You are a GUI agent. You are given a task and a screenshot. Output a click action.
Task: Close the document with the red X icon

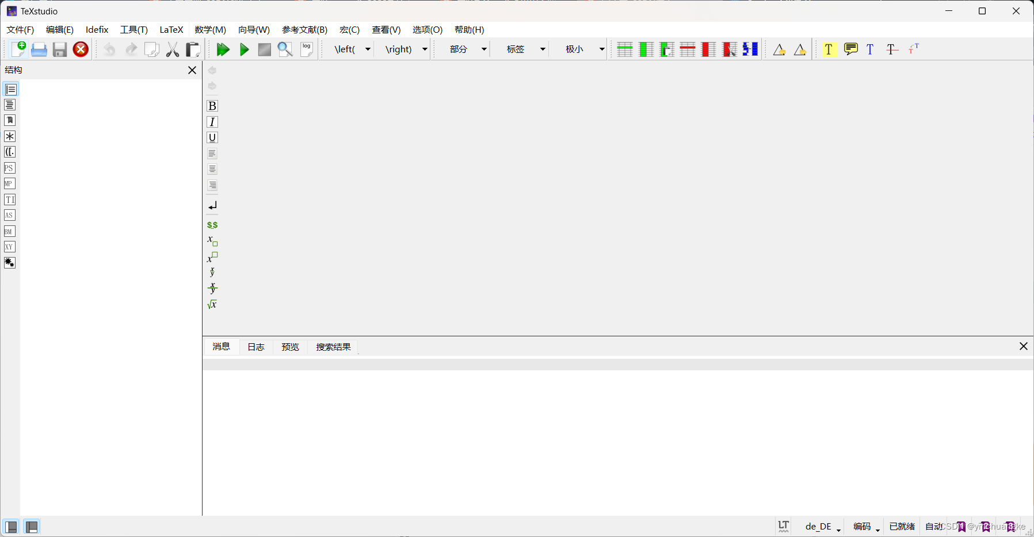pos(81,49)
